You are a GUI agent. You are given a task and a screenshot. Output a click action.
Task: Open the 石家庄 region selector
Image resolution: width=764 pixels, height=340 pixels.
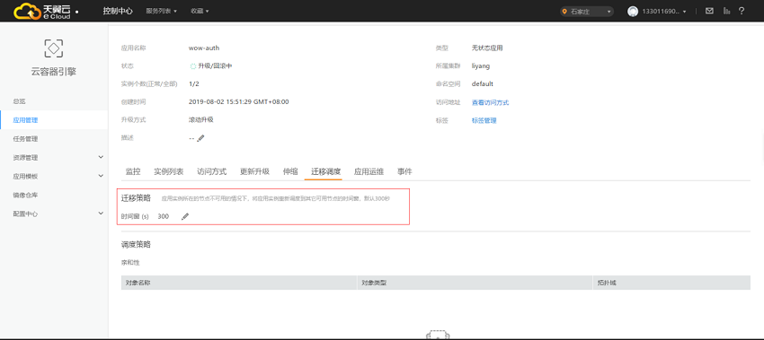(587, 12)
